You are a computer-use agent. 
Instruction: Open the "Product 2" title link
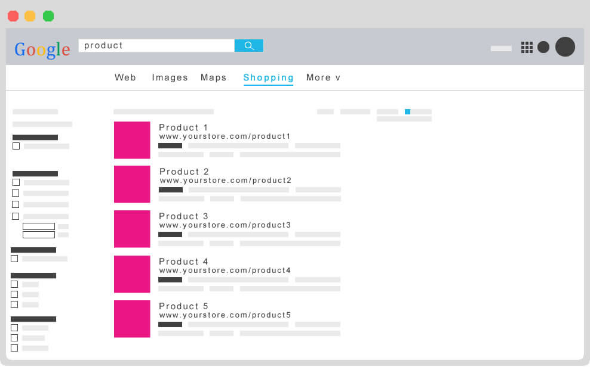184,172
